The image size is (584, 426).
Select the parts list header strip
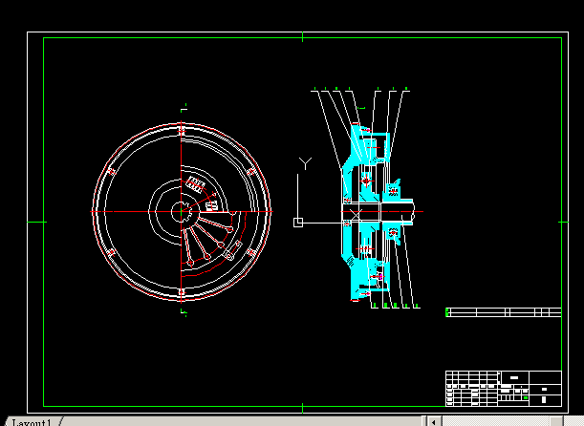504,312
